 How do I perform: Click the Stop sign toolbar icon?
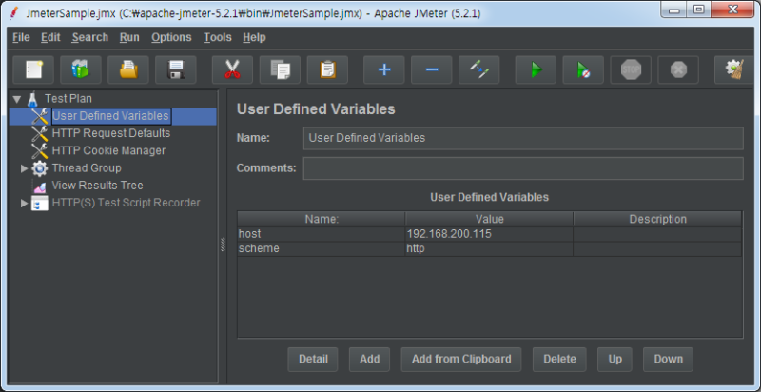[x=631, y=69]
